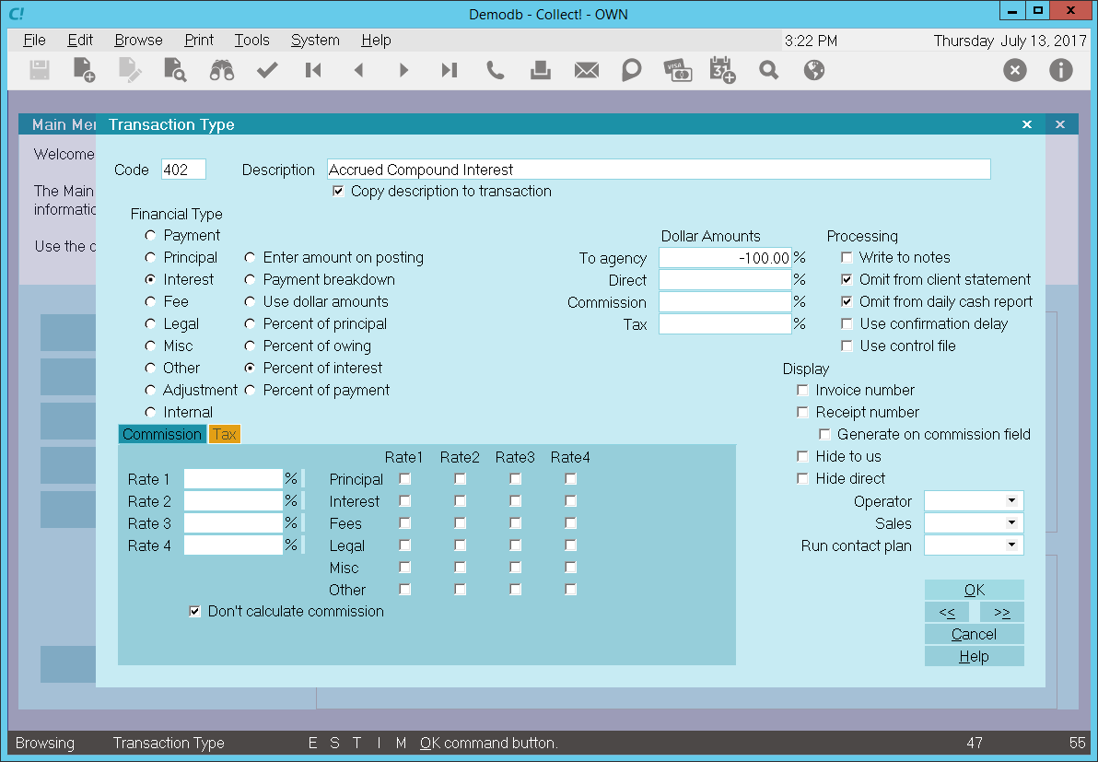1098x762 pixels.
Task: Uncheck Don't calculate commission
Action: 194,612
